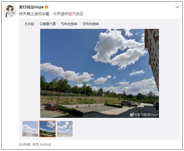Click the Weibo watermark logo on photo
The image size is (184, 151).
point(132,115)
